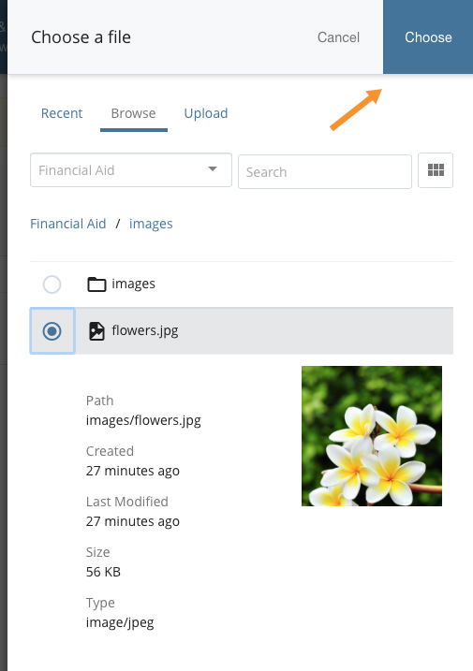473x671 pixels.
Task: Switch to grid view icon
Action: coord(436,170)
